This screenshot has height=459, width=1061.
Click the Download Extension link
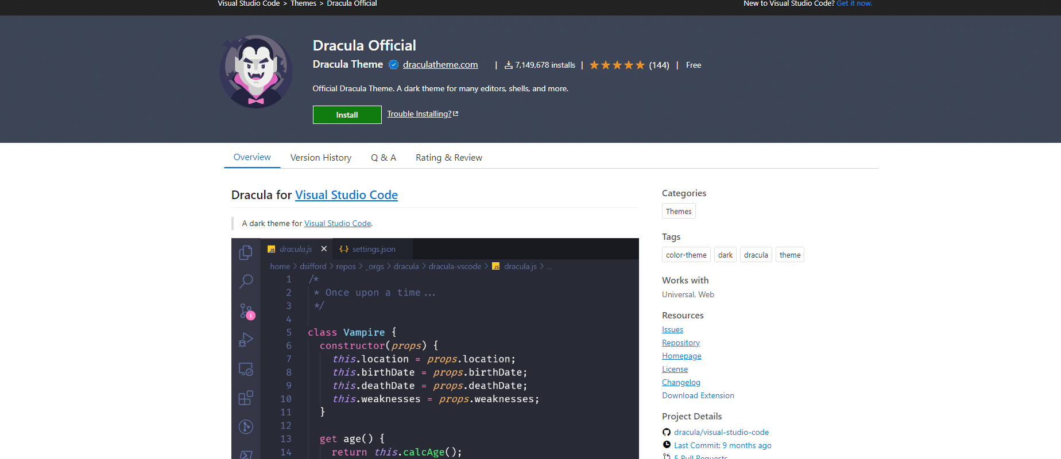tap(698, 395)
